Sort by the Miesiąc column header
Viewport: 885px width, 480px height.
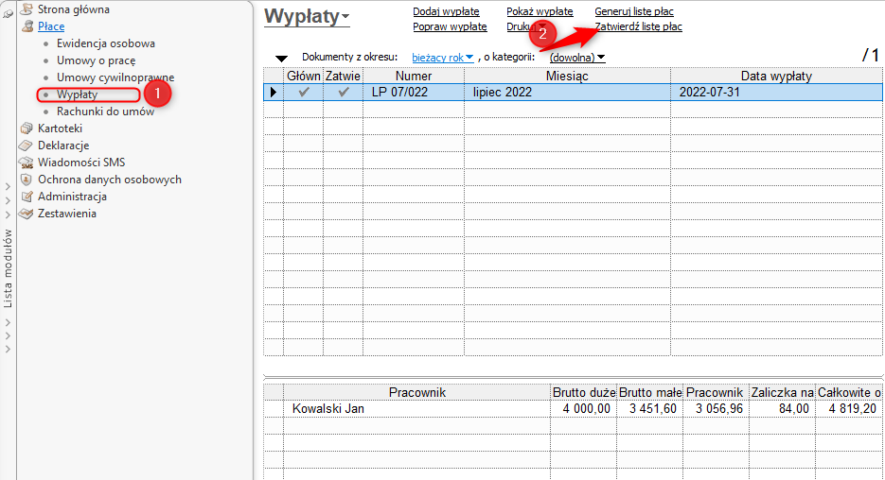pos(567,76)
